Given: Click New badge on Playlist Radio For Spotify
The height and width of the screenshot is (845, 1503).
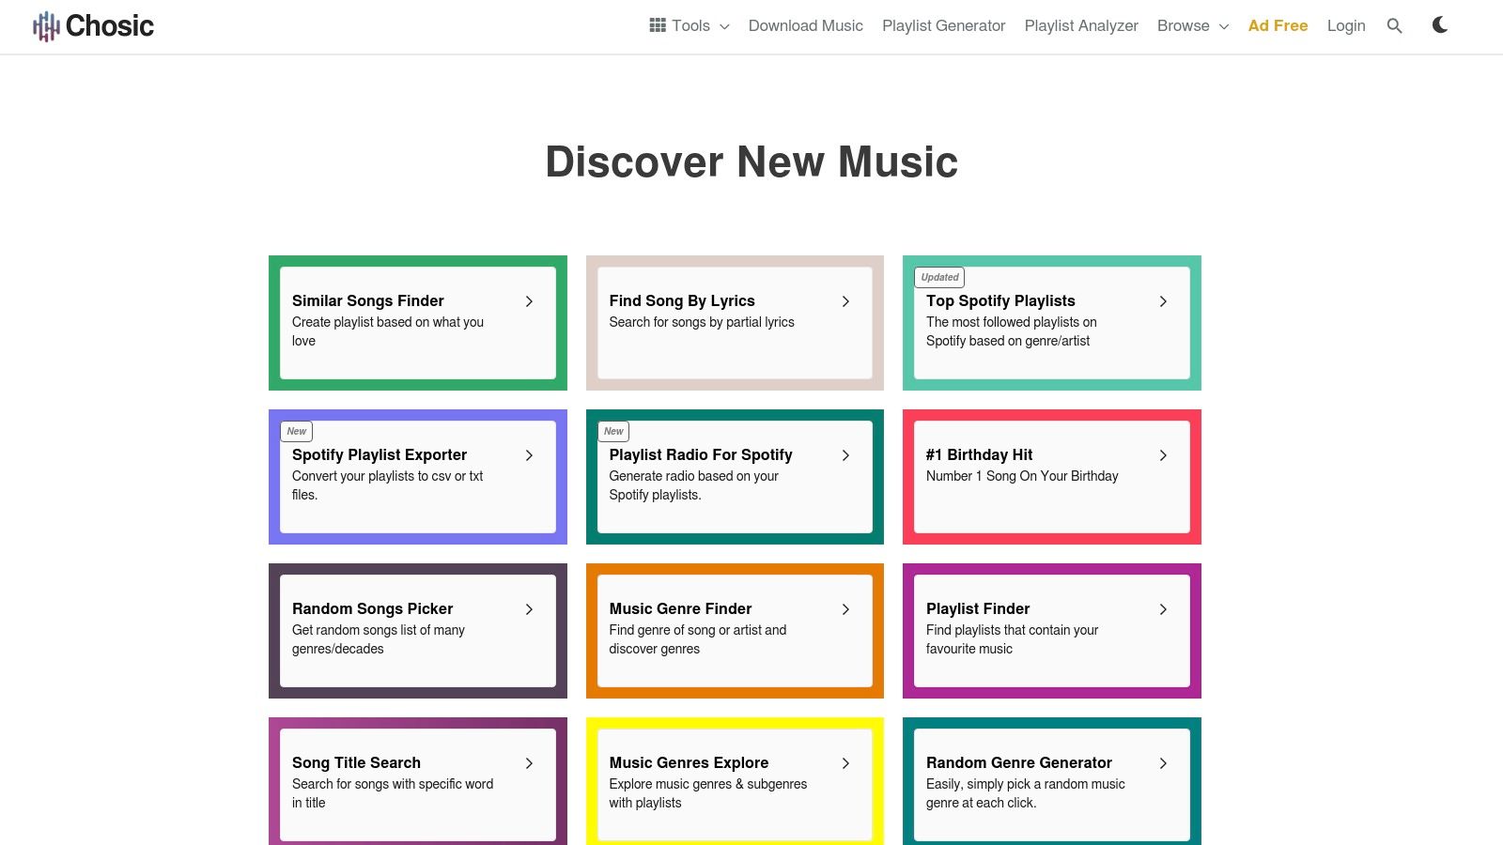Looking at the screenshot, I should pos(613,431).
